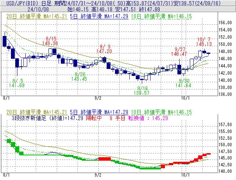The width and height of the screenshot is (236, 180).
Task: Click the date 24/10/08 in second header row
Action: click(x=38, y=9)
